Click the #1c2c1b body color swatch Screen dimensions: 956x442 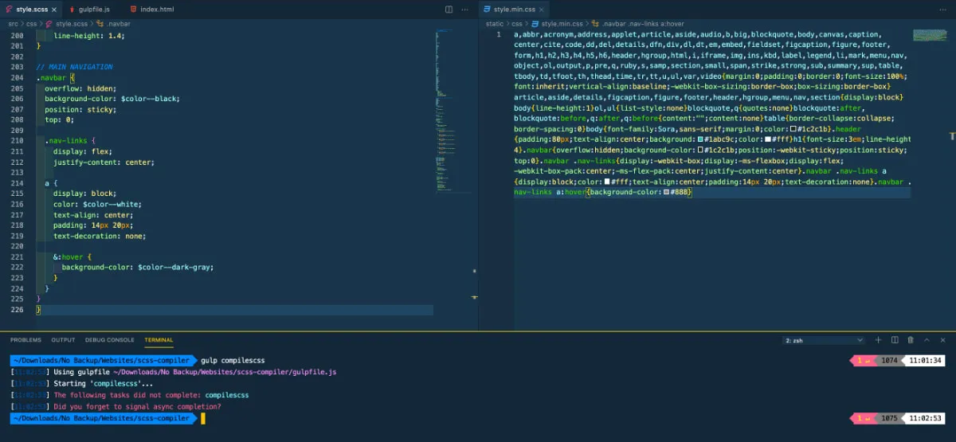[x=793, y=129]
